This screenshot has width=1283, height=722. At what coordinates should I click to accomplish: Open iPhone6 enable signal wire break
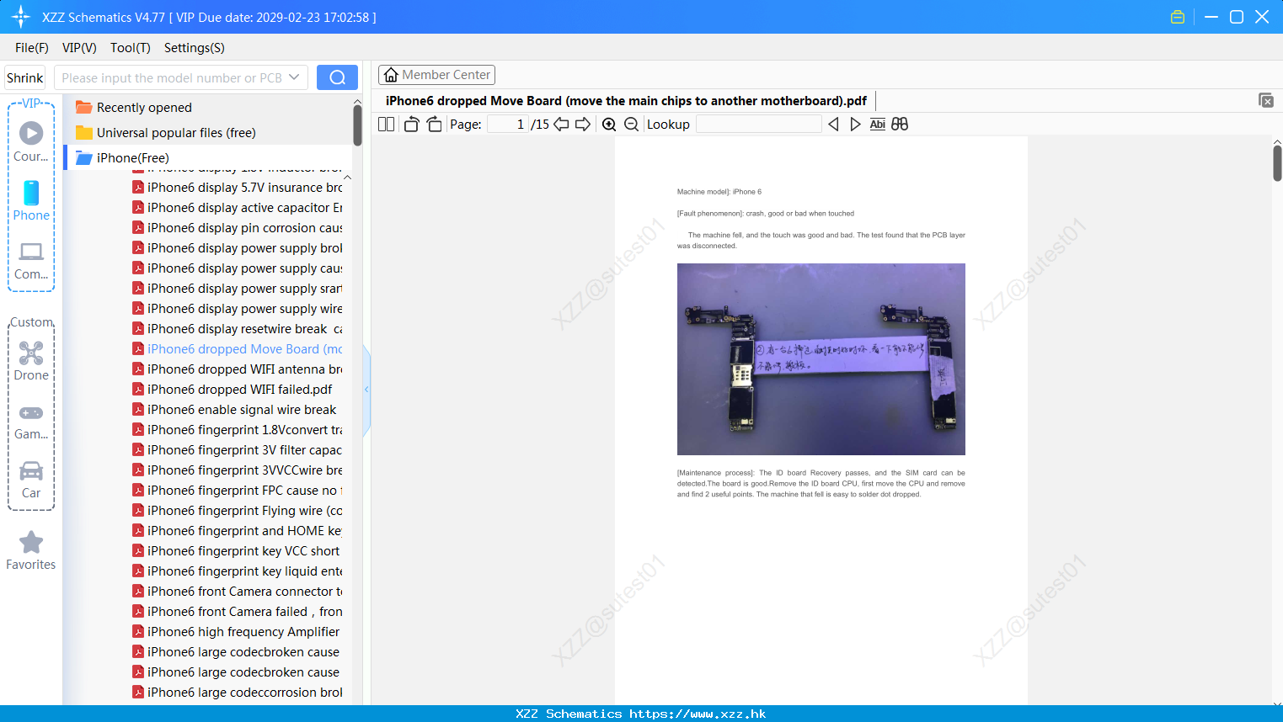(234, 409)
